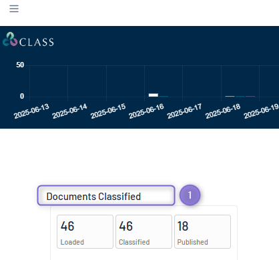This screenshot has width=279, height=260.
Task: Click the 2025-06-15 axis label
Action: (x=108, y=111)
